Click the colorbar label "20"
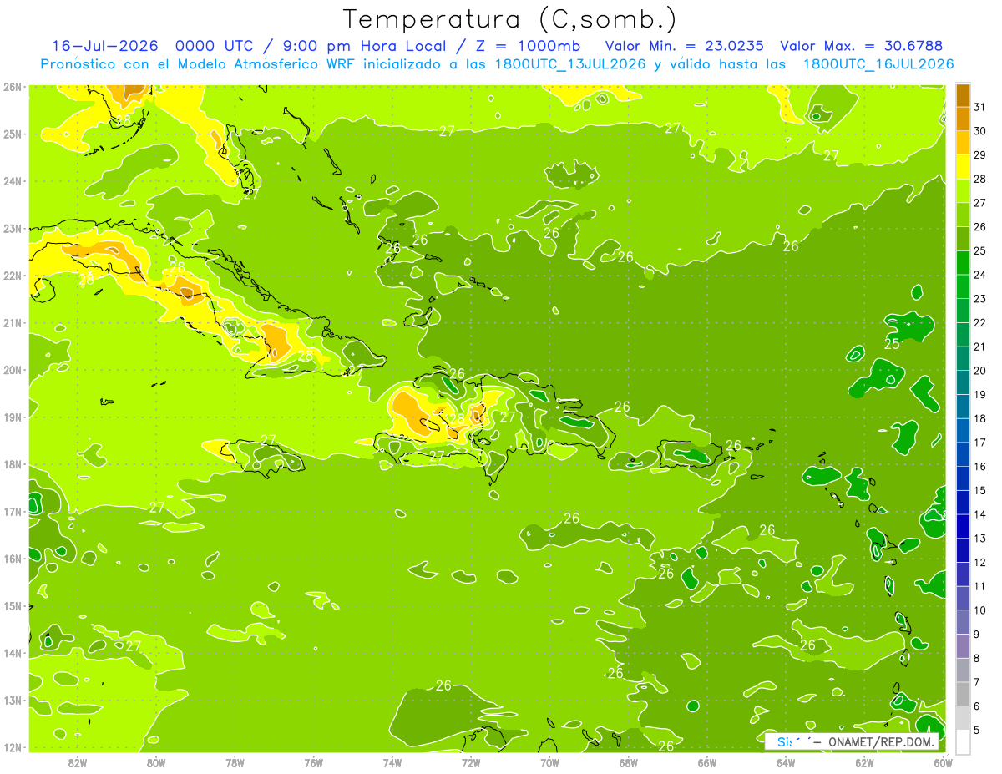Viewport: 1002px width, 774px height. (x=980, y=371)
